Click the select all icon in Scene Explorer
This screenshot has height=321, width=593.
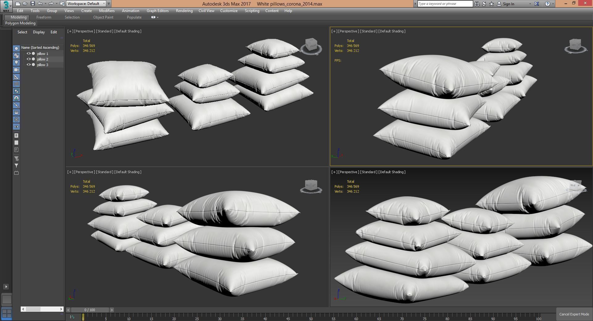(x=16, y=135)
